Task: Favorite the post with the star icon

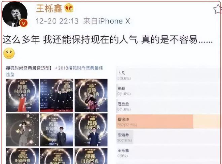Action: point(218,9)
